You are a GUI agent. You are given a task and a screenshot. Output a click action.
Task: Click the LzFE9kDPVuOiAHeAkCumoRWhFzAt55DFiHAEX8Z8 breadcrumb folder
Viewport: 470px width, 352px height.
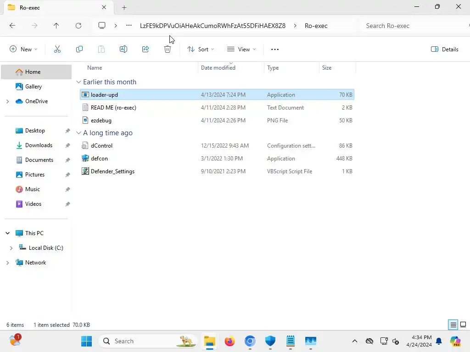(213, 26)
